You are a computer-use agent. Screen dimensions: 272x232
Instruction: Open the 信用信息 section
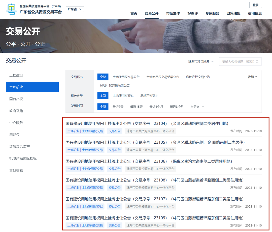[255, 14]
